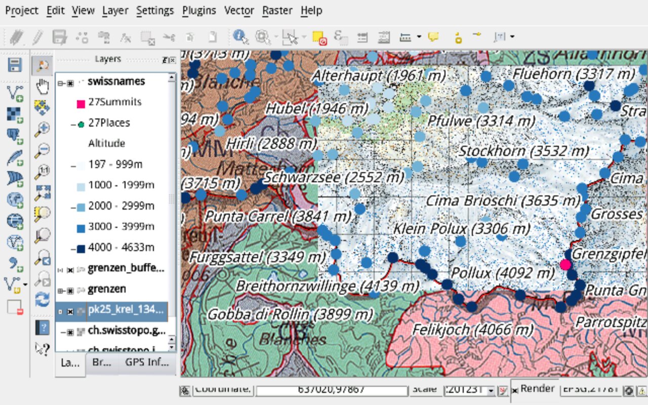Switch to the GPS Info tab
Image resolution: width=648 pixels, height=405 pixels.
click(147, 362)
